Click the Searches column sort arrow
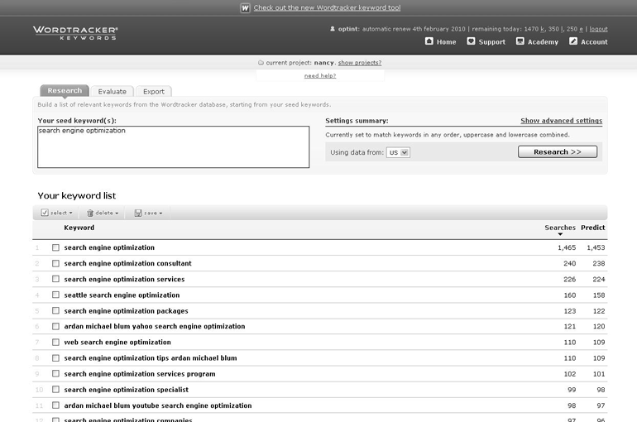Viewport: 637px width, 422px height. point(560,234)
